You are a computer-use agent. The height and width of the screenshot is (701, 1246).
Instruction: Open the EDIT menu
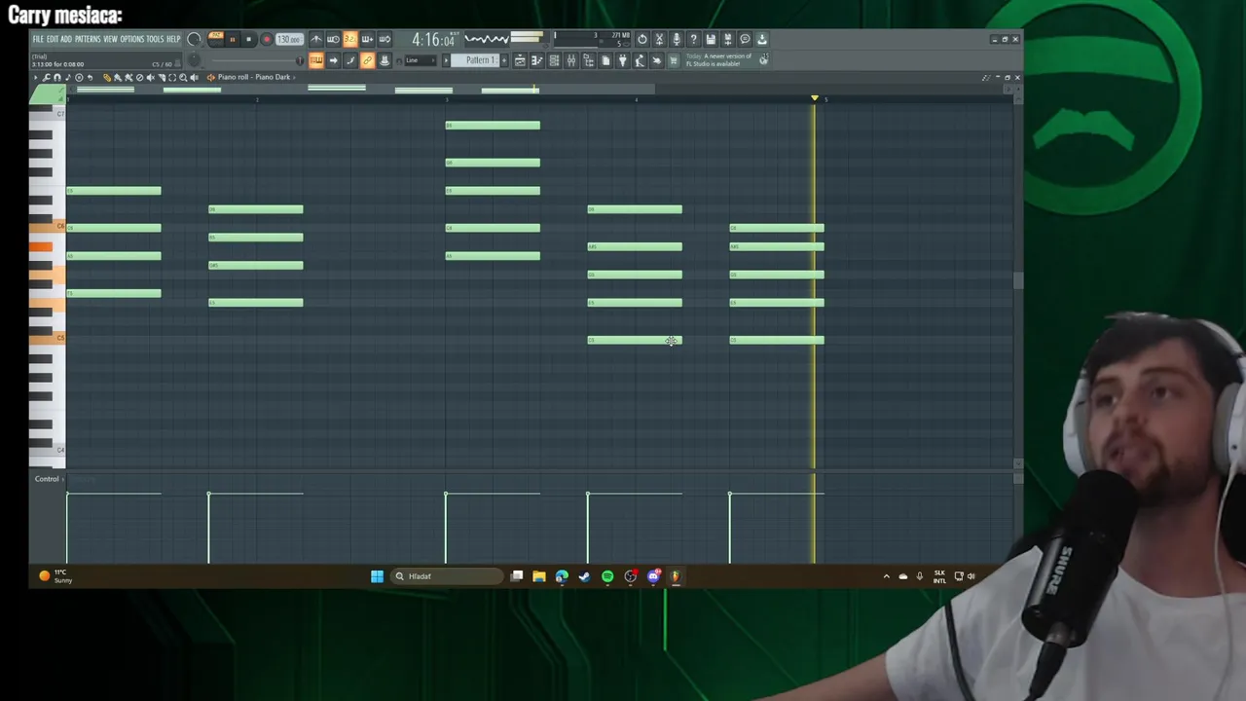click(53, 39)
